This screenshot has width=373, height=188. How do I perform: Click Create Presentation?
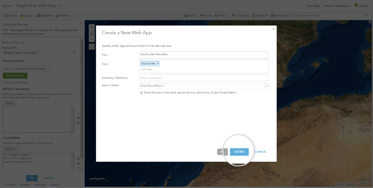[x=337, y=6]
